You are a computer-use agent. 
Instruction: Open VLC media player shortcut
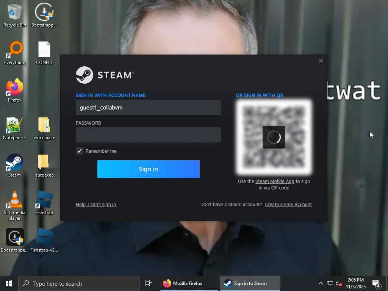15,205
